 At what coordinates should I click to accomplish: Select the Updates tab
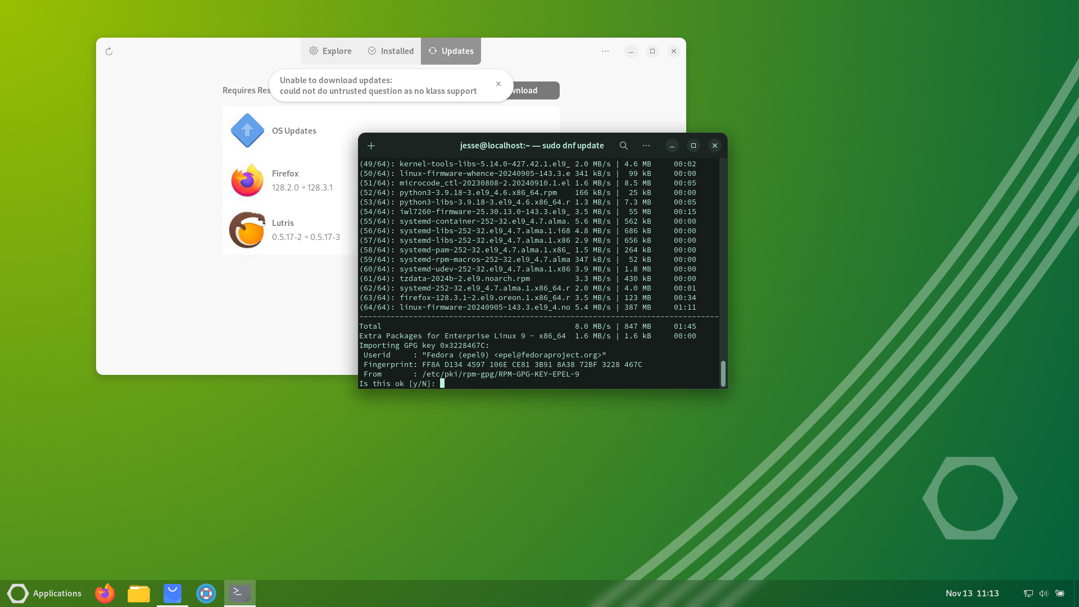click(451, 51)
